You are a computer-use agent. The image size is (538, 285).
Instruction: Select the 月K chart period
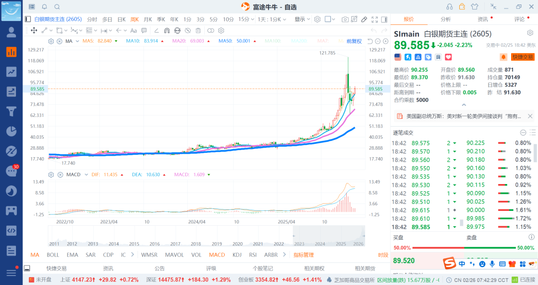point(148,19)
